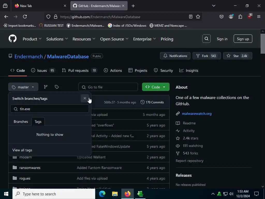Open the 170 Commits history link
The width and height of the screenshot is (265, 199).
152,102
